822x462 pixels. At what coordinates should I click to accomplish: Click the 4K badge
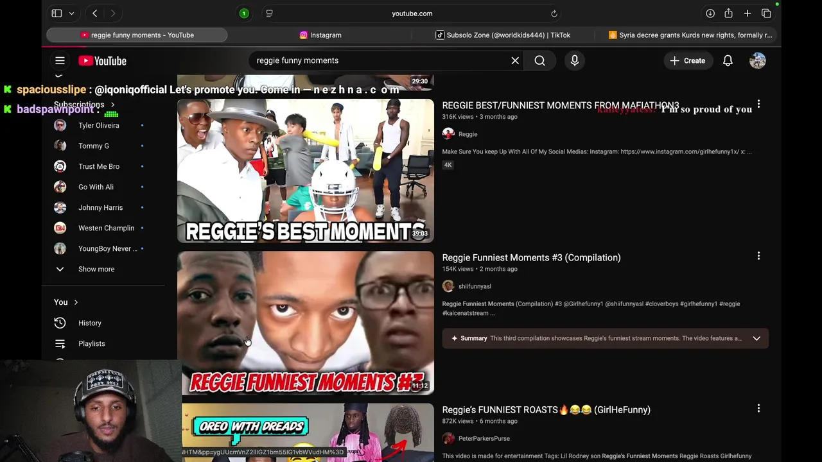pos(448,165)
